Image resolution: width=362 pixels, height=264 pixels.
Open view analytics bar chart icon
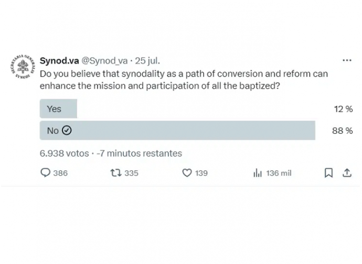pos(258,173)
